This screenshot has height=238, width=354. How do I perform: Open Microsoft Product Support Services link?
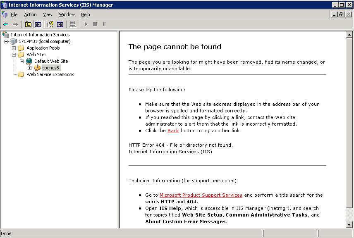[x=201, y=195]
